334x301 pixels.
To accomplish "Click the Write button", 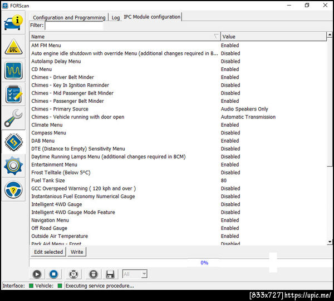I will (x=77, y=252).
